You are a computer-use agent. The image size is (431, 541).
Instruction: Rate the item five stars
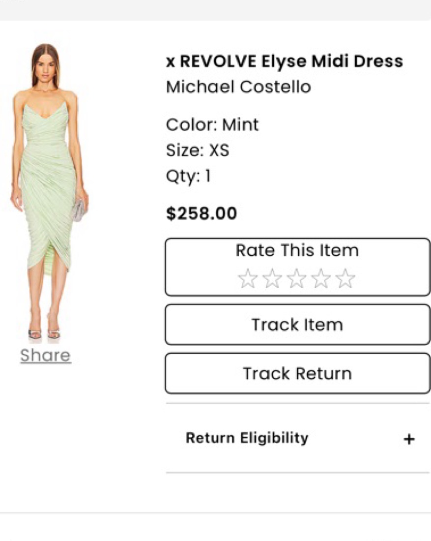click(345, 279)
